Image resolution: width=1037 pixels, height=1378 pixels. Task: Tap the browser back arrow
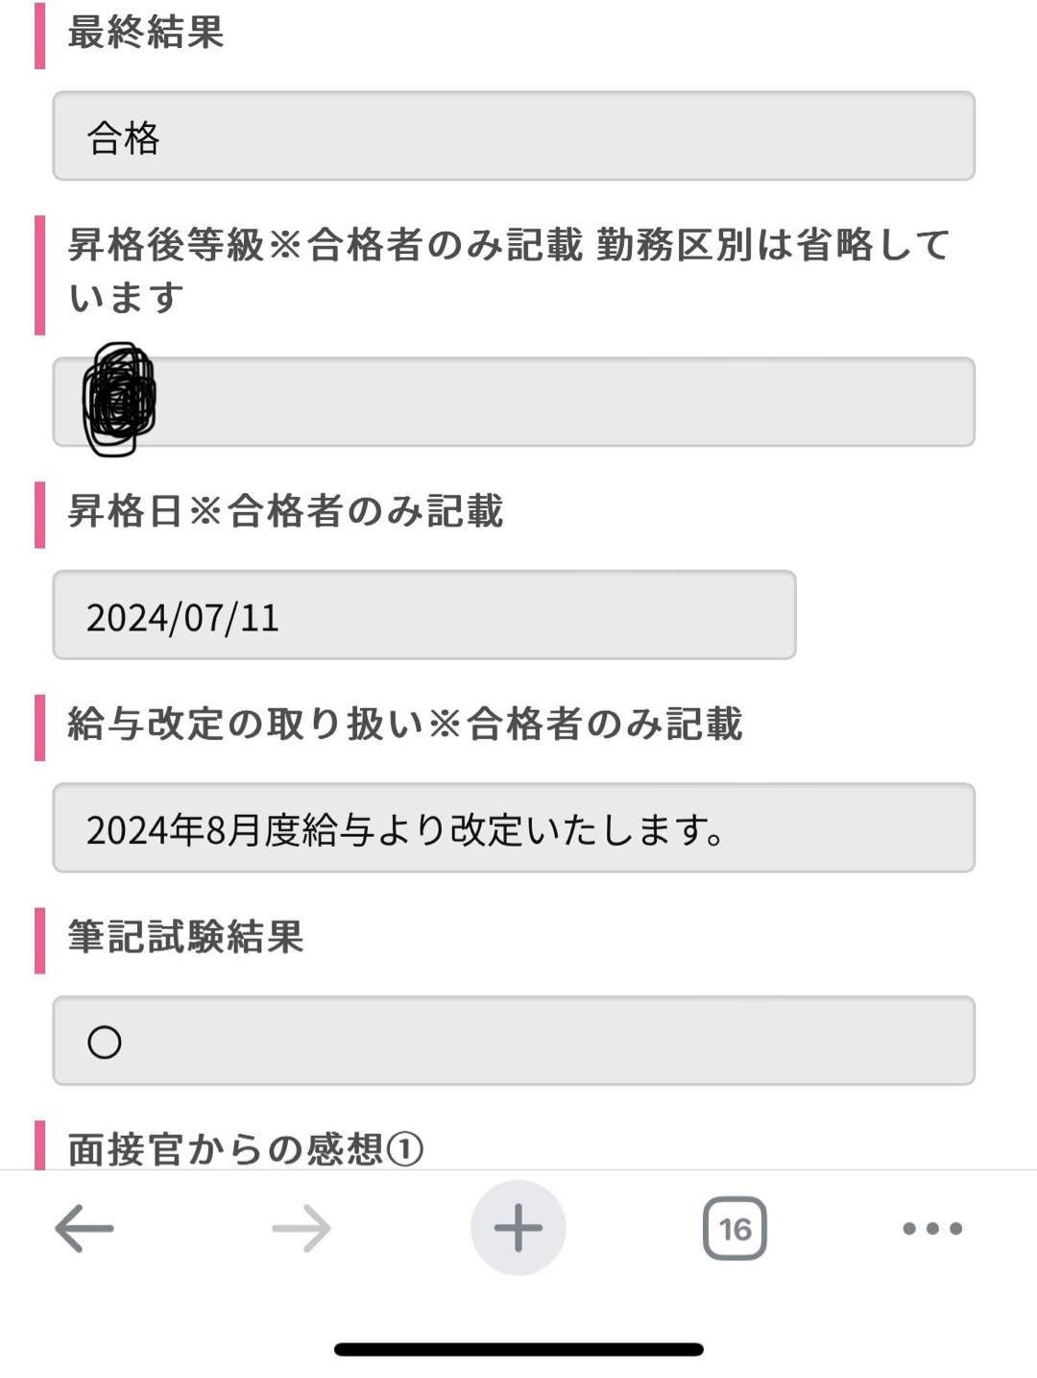tap(84, 1228)
